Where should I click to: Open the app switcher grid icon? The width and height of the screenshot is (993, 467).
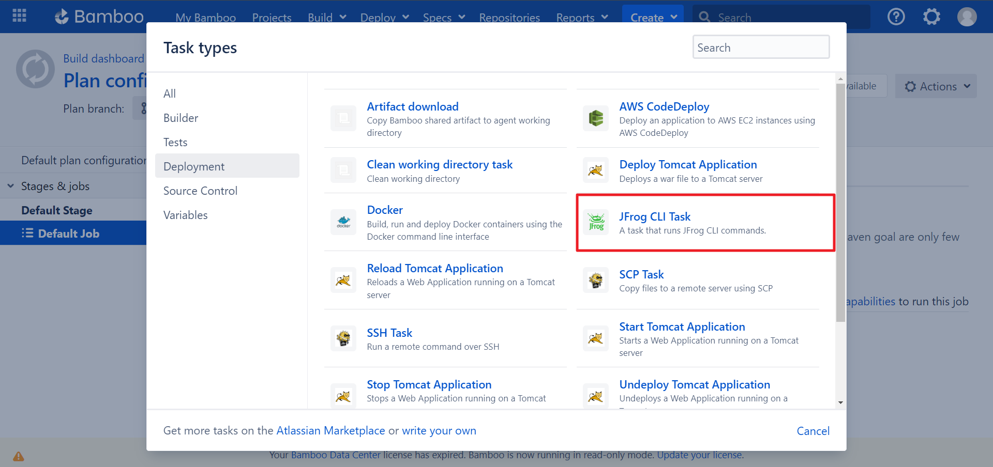19,16
